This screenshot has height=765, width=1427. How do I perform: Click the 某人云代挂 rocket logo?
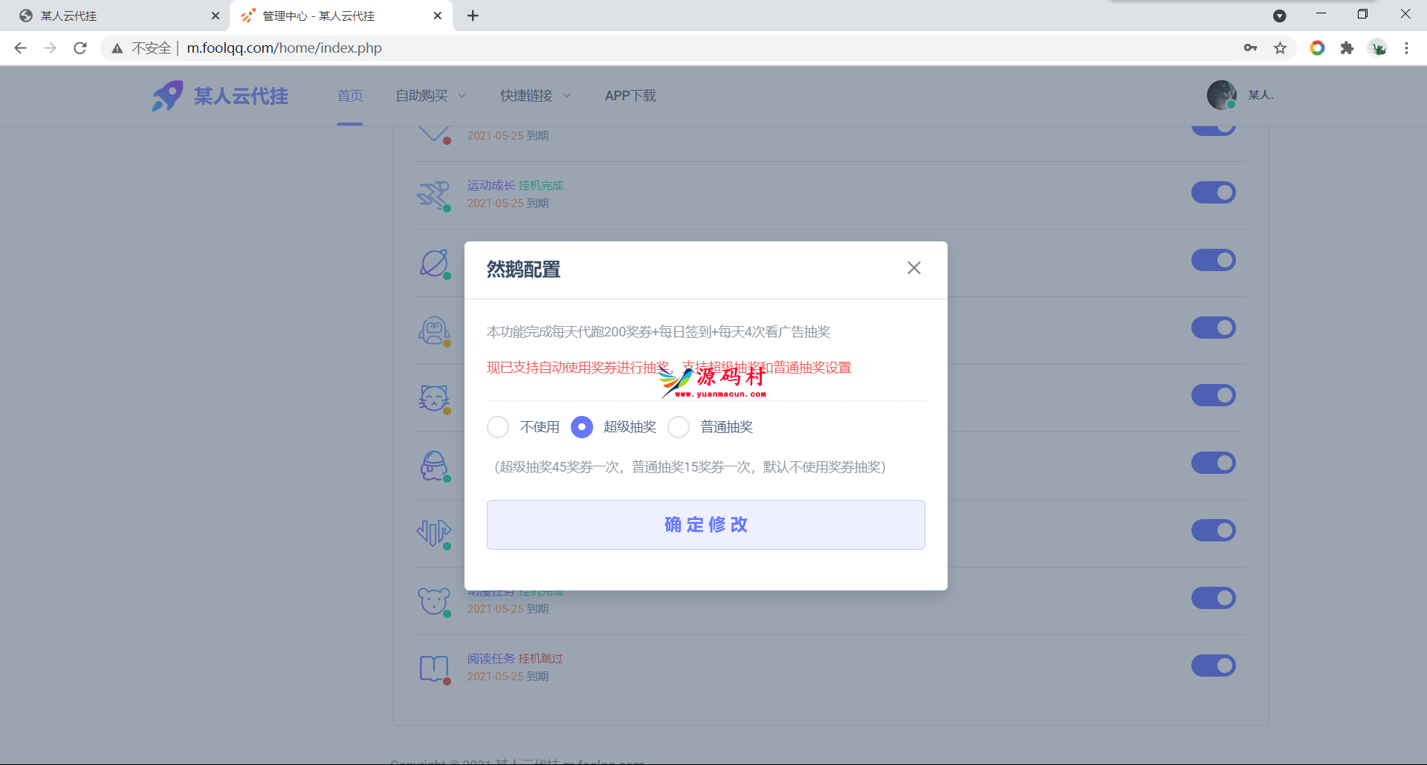pyautogui.click(x=168, y=96)
